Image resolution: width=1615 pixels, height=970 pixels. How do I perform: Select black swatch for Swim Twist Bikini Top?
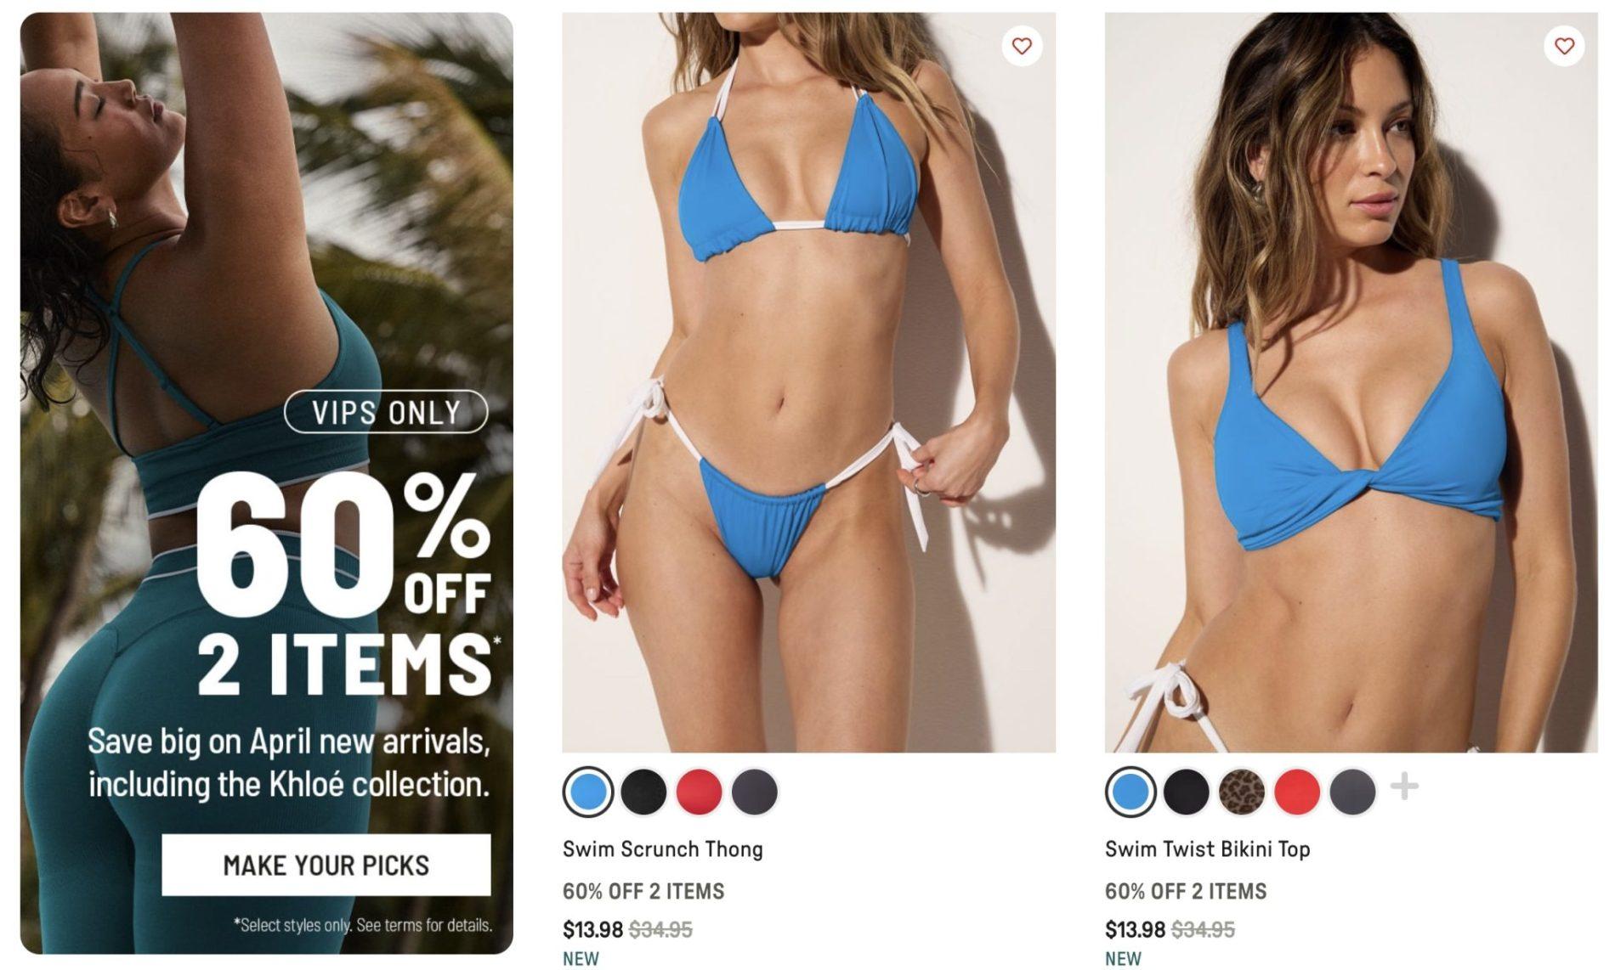[1186, 792]
